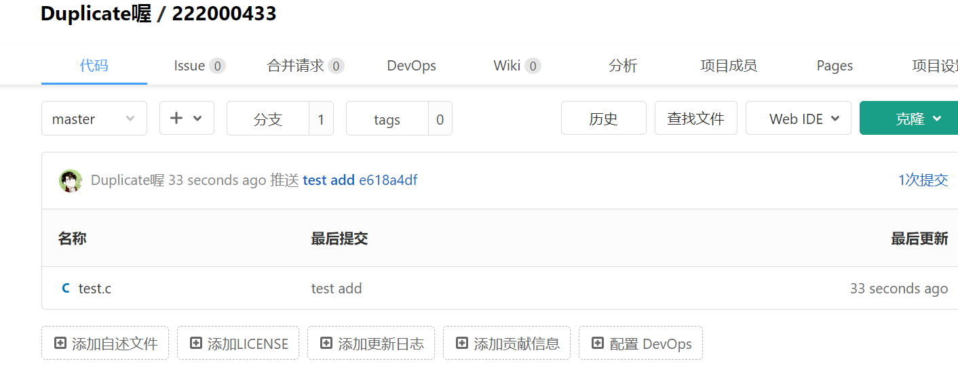Open the master branch dropdown

pyautogui.click(x=94, y=119)
